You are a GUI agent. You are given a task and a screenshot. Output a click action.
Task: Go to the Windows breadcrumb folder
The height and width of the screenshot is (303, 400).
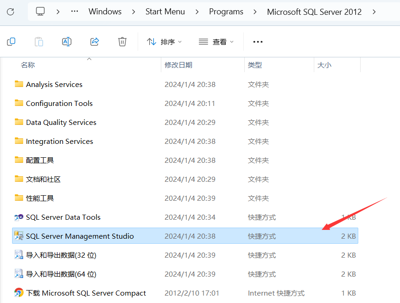tap(105, 12)
